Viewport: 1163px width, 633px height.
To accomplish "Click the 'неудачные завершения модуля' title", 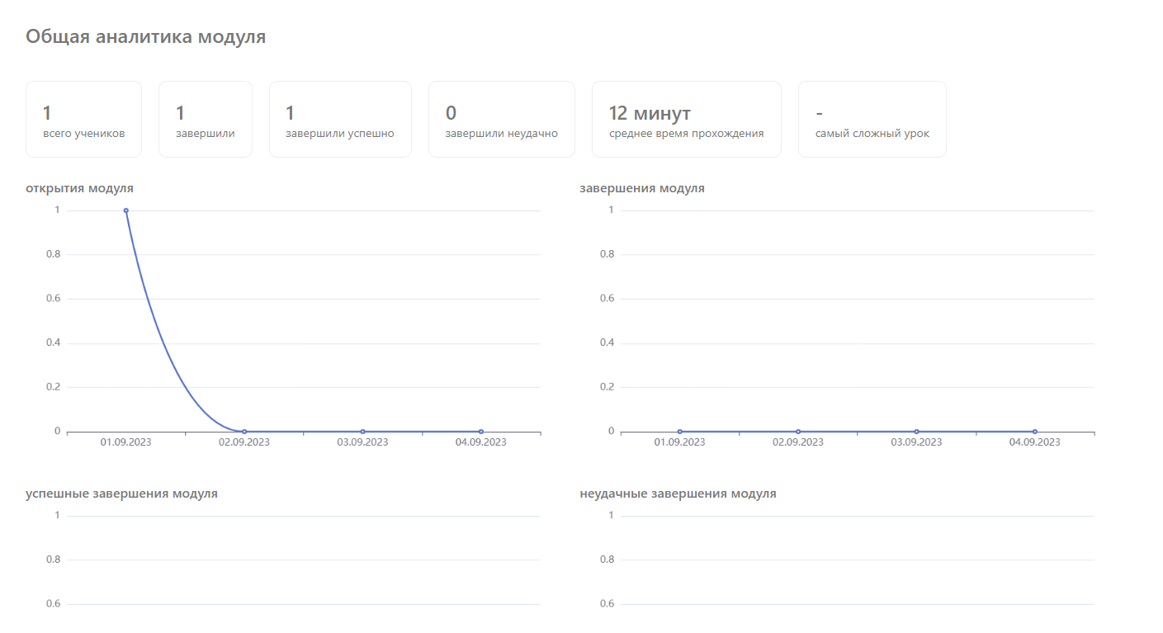I will click(x=678, y=494).
